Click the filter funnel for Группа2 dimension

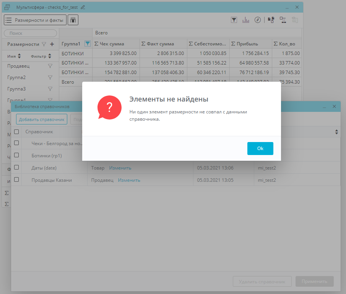[x=50, y=78]
